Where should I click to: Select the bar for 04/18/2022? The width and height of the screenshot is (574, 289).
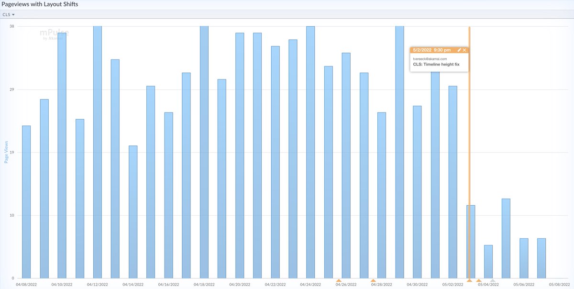204,152
